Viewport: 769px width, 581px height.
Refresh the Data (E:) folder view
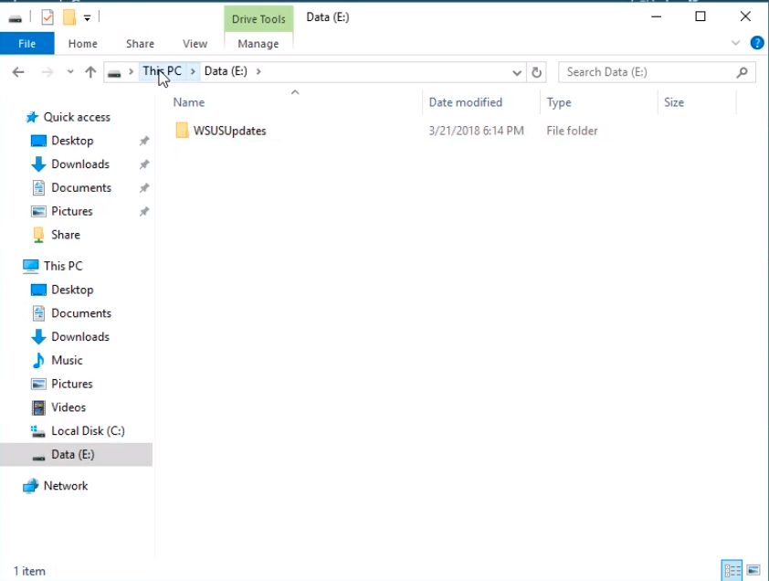coord(537,72)
